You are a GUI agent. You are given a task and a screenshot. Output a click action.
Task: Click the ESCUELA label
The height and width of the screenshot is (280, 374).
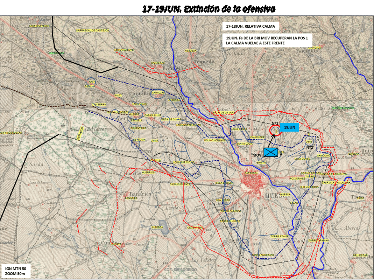click(x=137, y=120)
